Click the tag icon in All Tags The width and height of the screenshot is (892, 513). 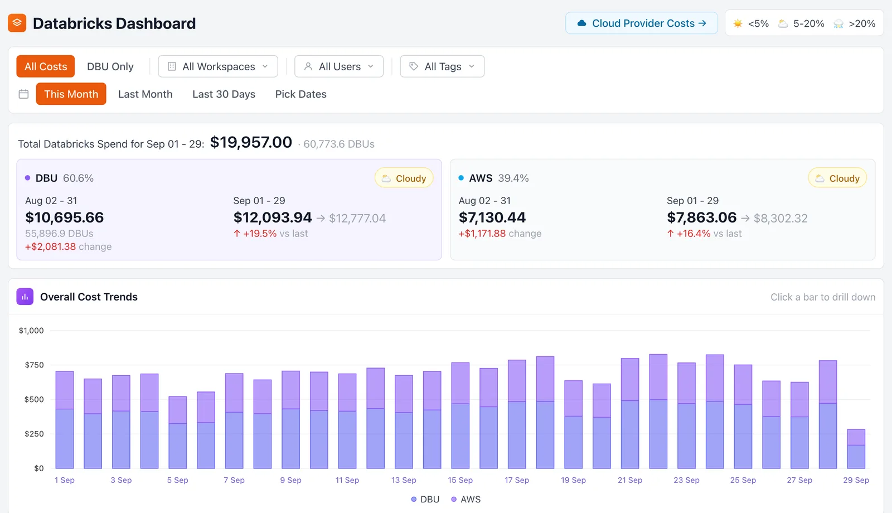(x=414, y=66)
